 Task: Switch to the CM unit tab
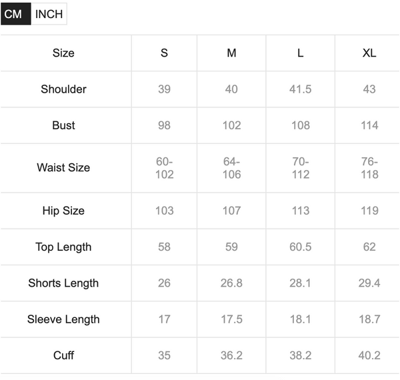pyautogui.click(x=15, y=14)
